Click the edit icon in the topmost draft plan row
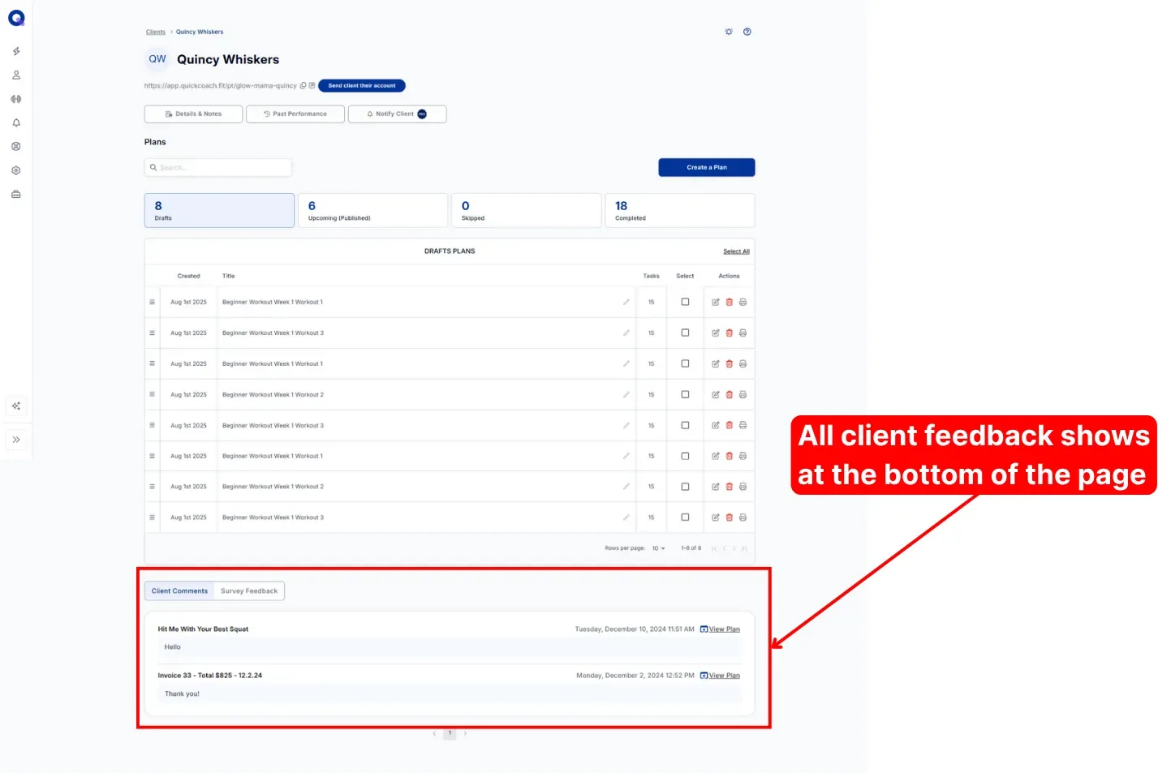 point(716,302)
